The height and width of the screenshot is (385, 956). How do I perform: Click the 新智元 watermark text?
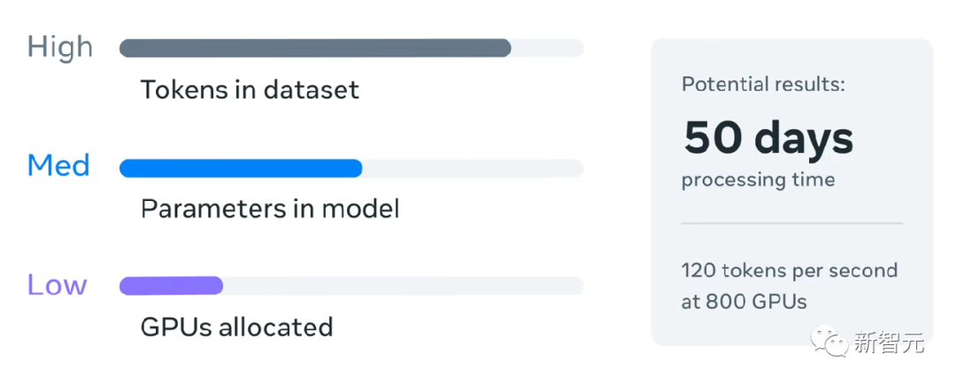coord(889,343)
